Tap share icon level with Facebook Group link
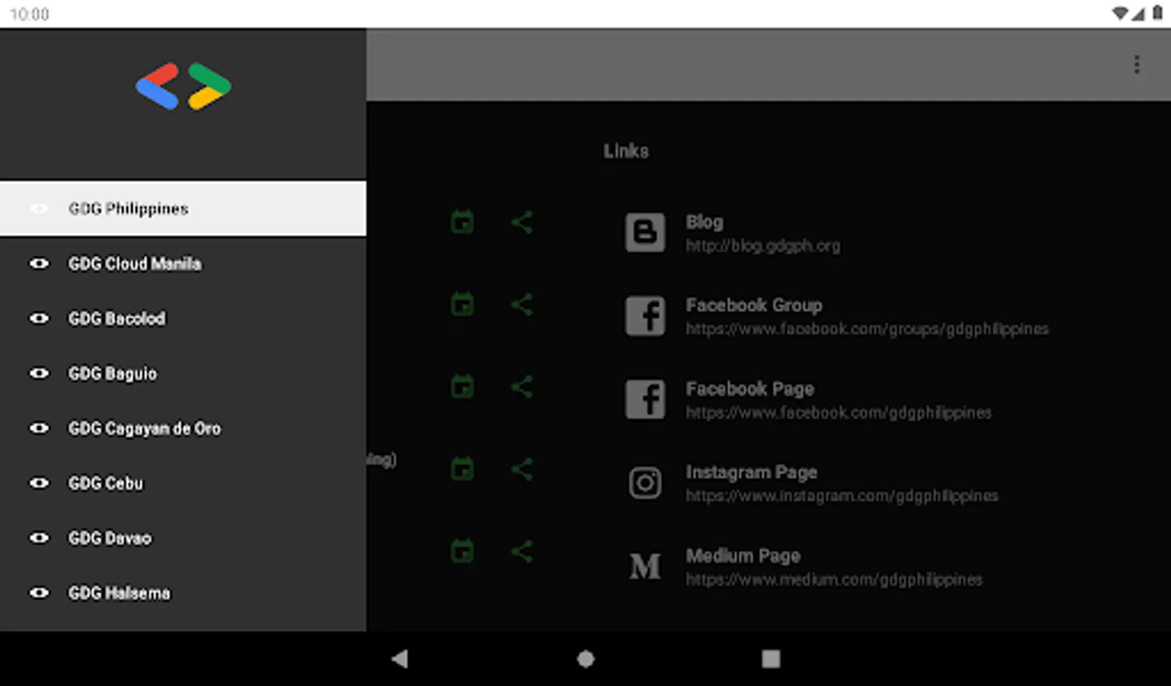Viewport: 1171px width, 686px height. coord(521,305)
